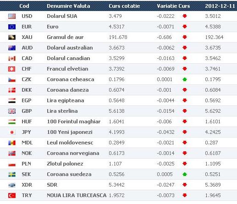Click the EUR currency code
The image size is (237, 204).
point(27,27)
